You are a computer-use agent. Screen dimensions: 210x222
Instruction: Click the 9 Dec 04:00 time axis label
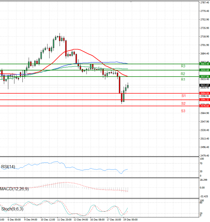coord(30,220)
